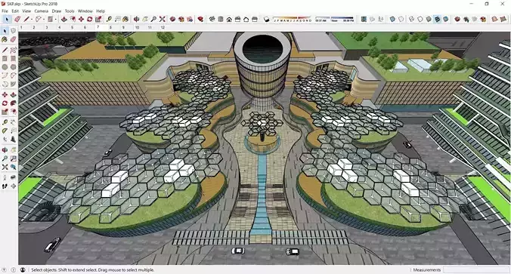Adjust the shadow date month slider
Image resolution: width=511 pixels, height=274 pixels.
pos(293,19)
